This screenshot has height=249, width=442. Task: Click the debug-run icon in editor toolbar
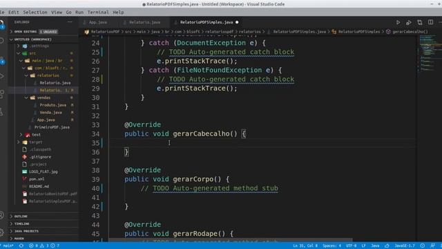[x=409, y=22]
